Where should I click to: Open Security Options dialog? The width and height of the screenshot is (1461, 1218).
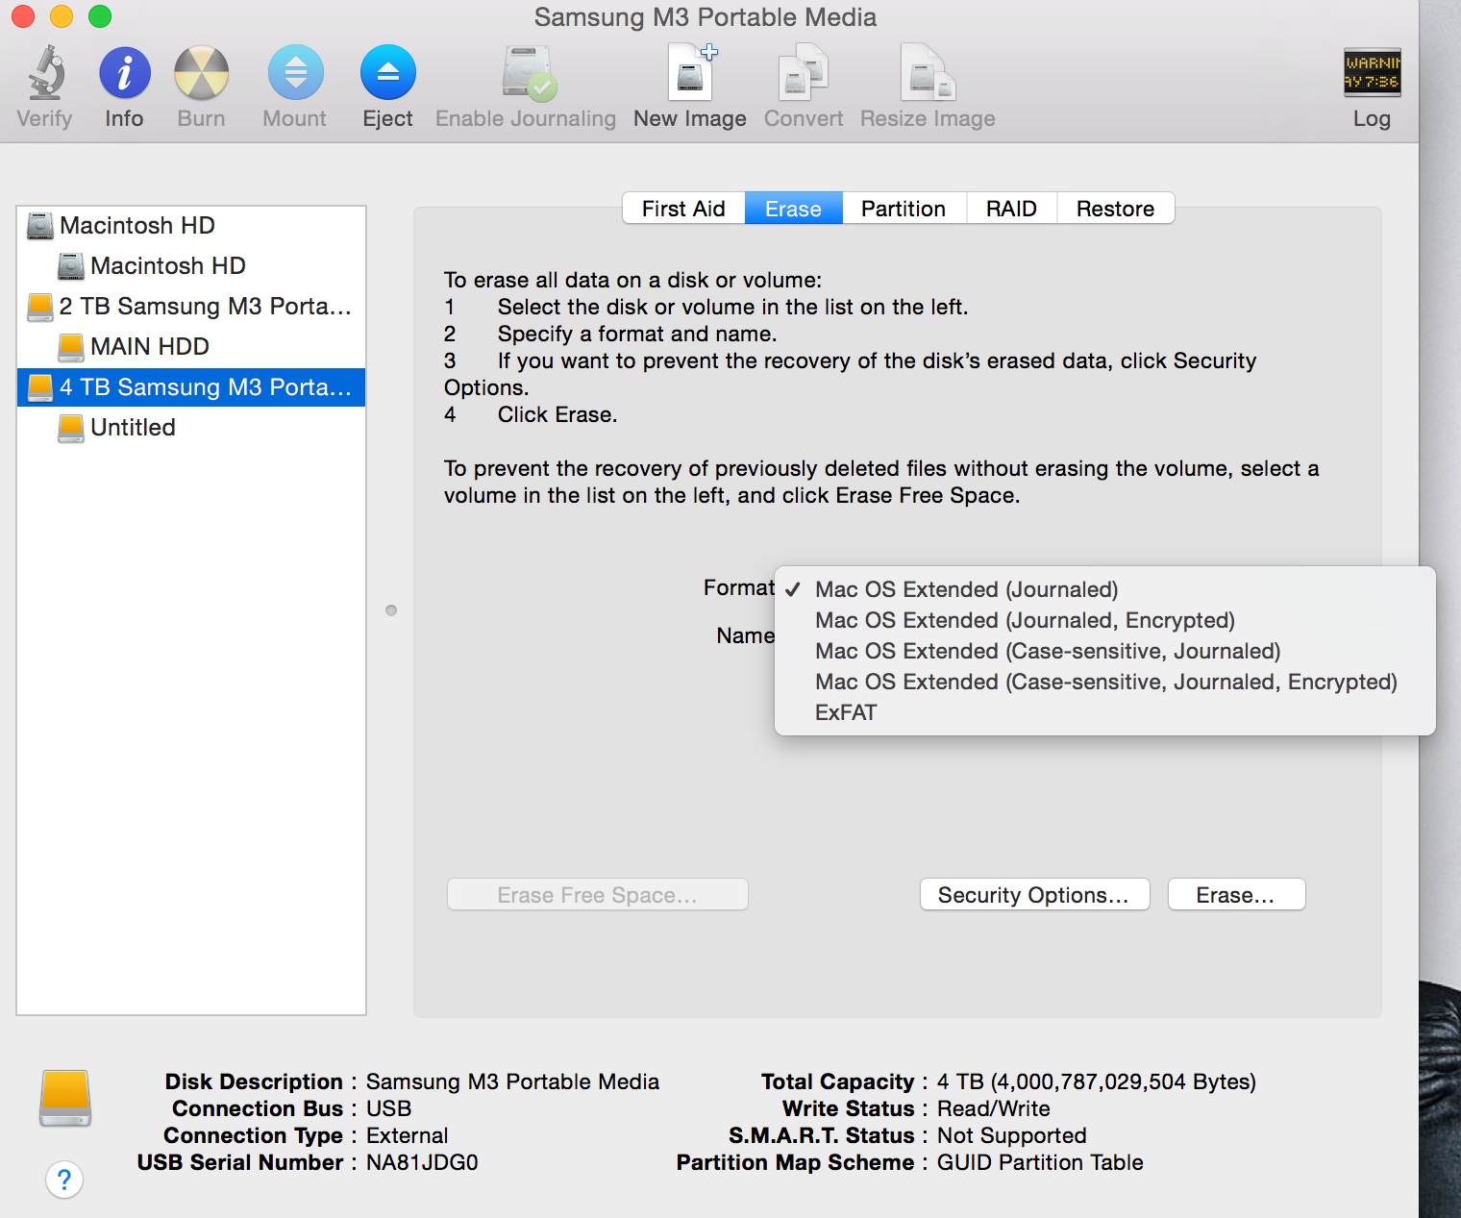pyautogui.click(x=1034, y=895)
